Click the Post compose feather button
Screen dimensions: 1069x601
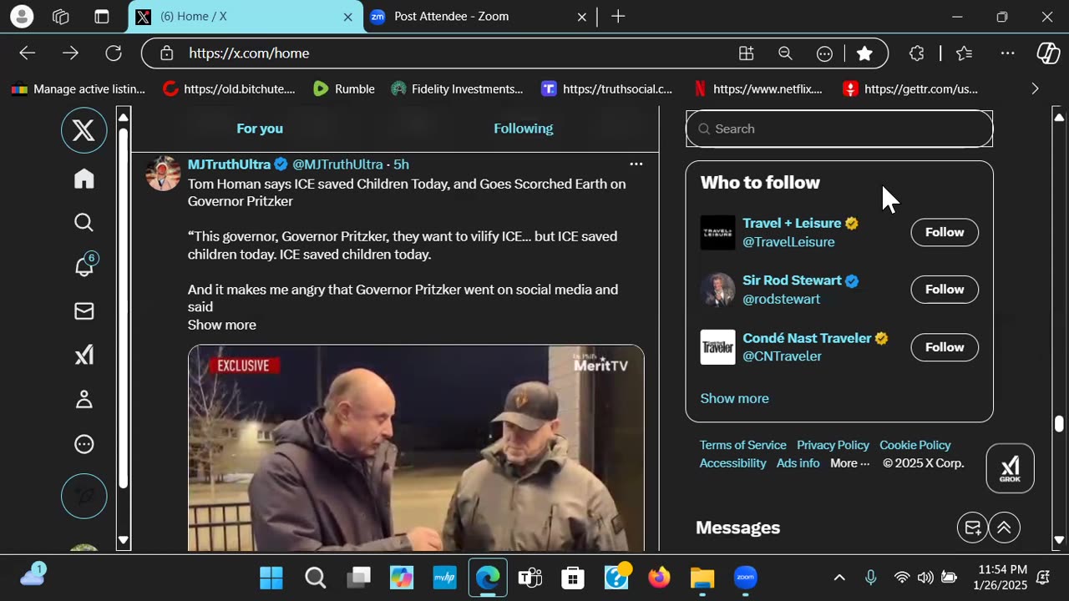[x=84, y=496]
